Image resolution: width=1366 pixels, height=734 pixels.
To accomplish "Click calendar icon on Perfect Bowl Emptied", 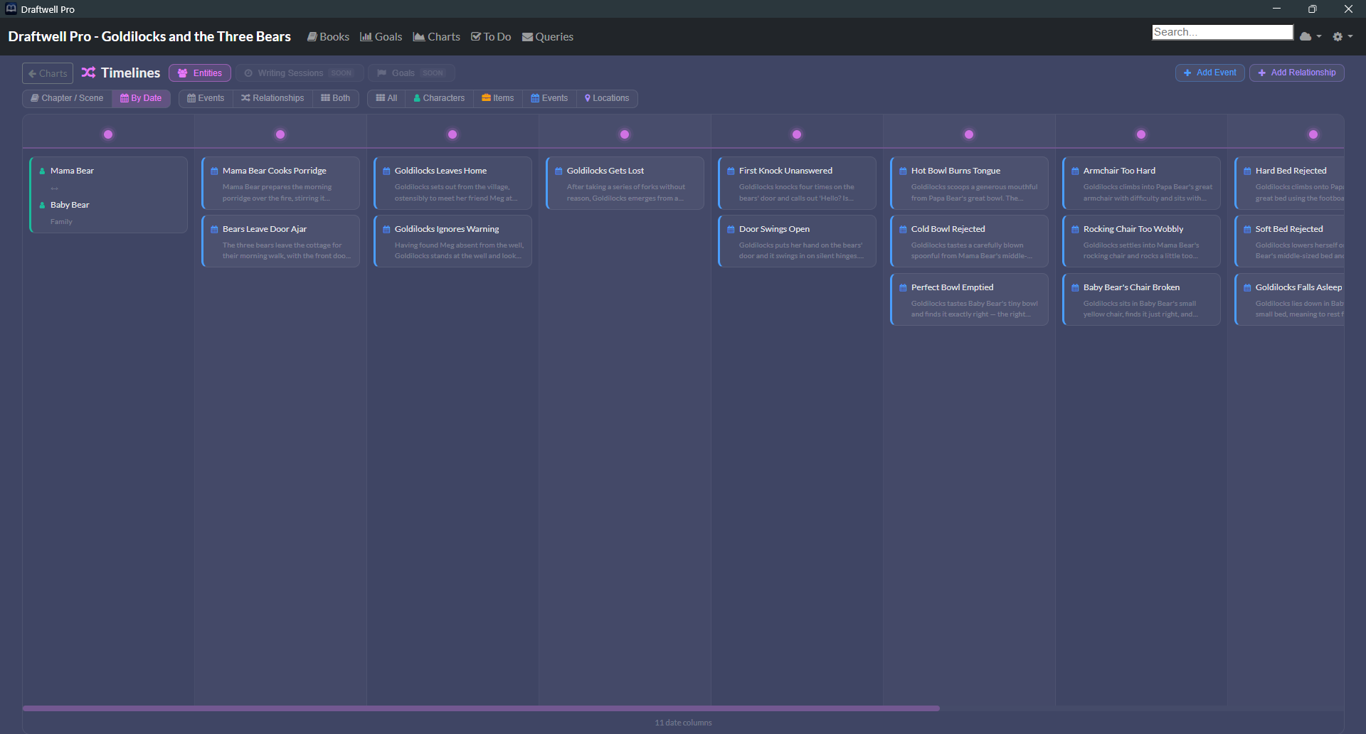I will click(903, 287).
